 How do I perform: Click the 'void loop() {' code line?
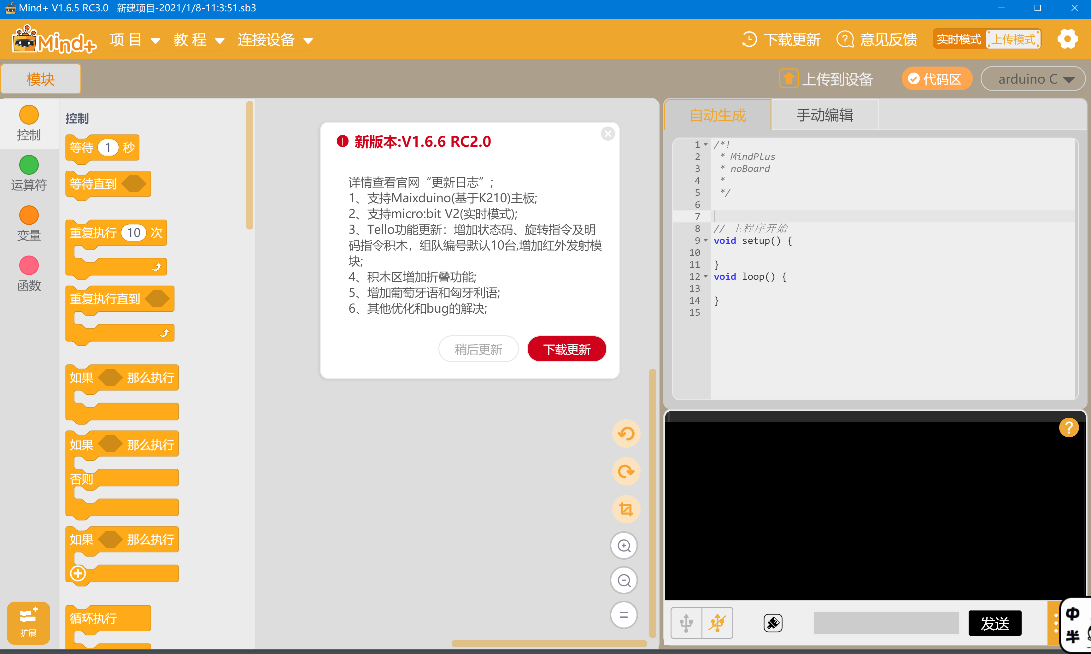(750, 277)
